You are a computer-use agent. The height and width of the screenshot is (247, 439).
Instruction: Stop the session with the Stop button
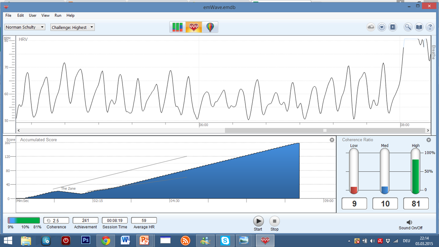(x=274, y=221)
